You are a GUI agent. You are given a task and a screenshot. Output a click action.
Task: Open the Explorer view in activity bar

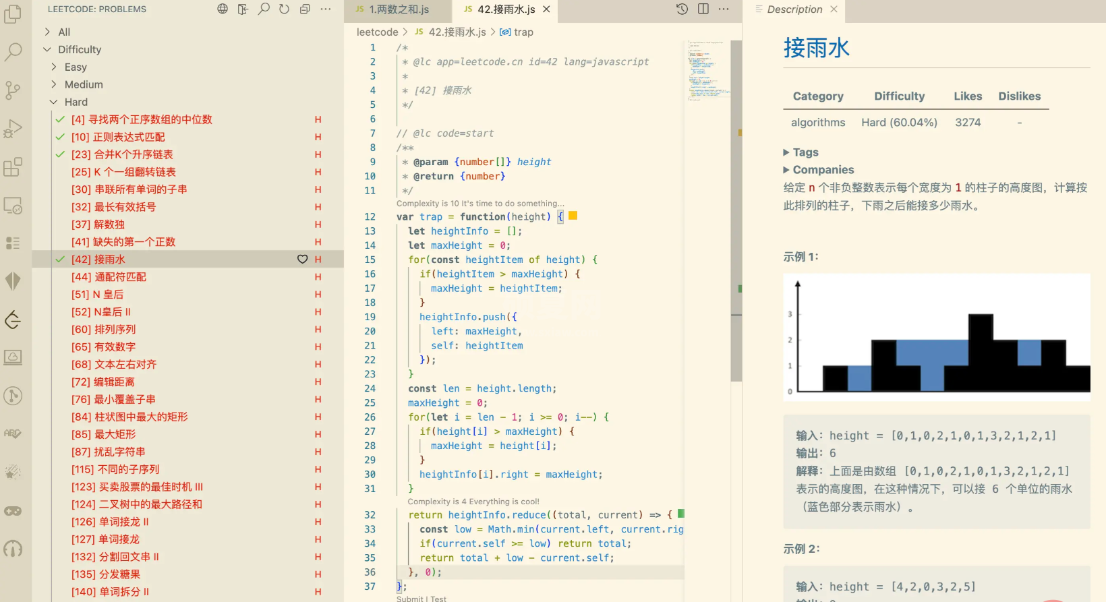13,13
